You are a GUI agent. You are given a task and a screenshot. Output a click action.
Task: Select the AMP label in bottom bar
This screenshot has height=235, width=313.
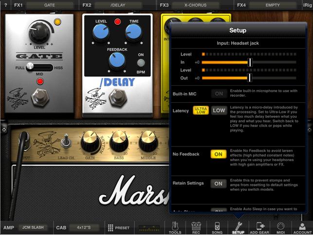(9, 228)
